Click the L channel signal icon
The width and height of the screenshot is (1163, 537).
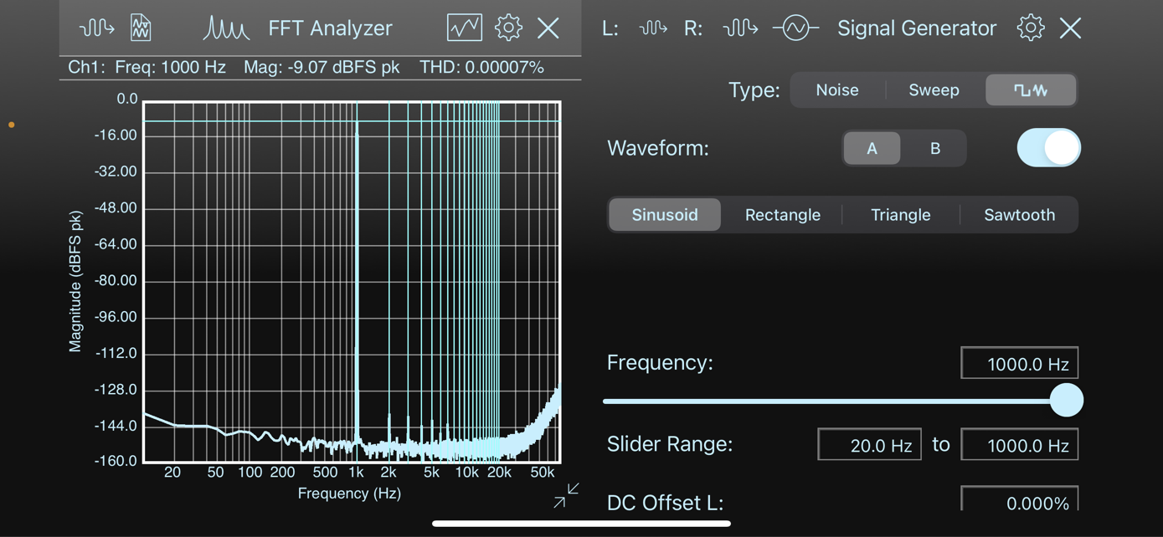click(653, 28)
